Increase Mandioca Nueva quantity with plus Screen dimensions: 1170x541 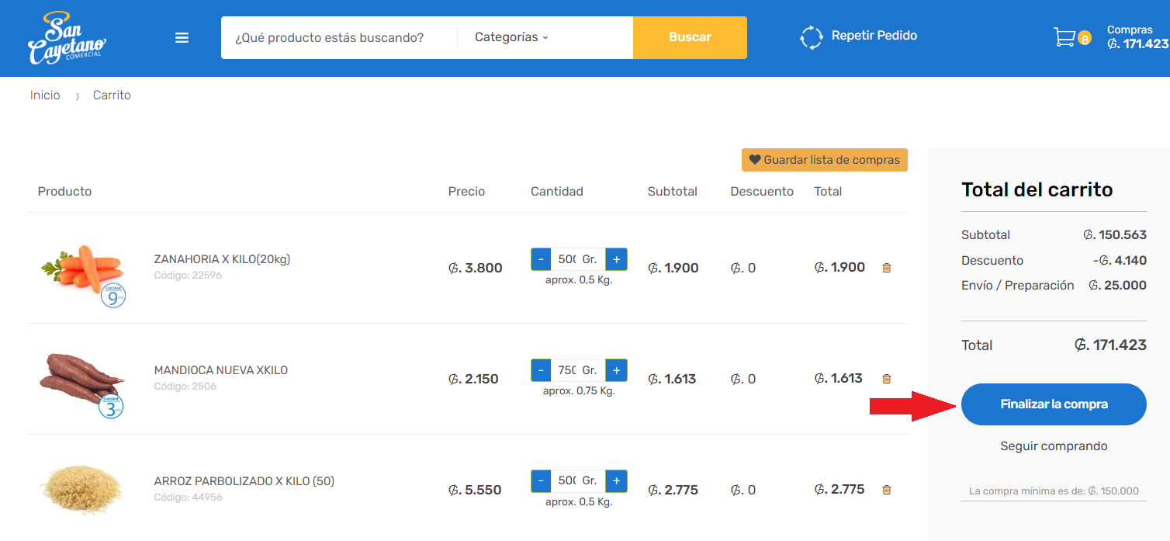(616, 370)
